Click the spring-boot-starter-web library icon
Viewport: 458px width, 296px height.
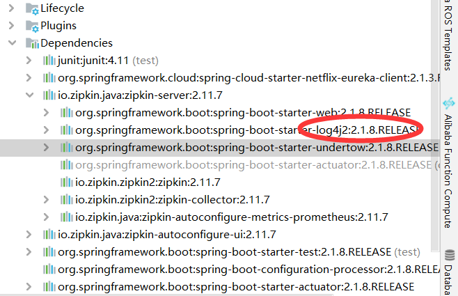pyautogui.click(x=67, y=113)
